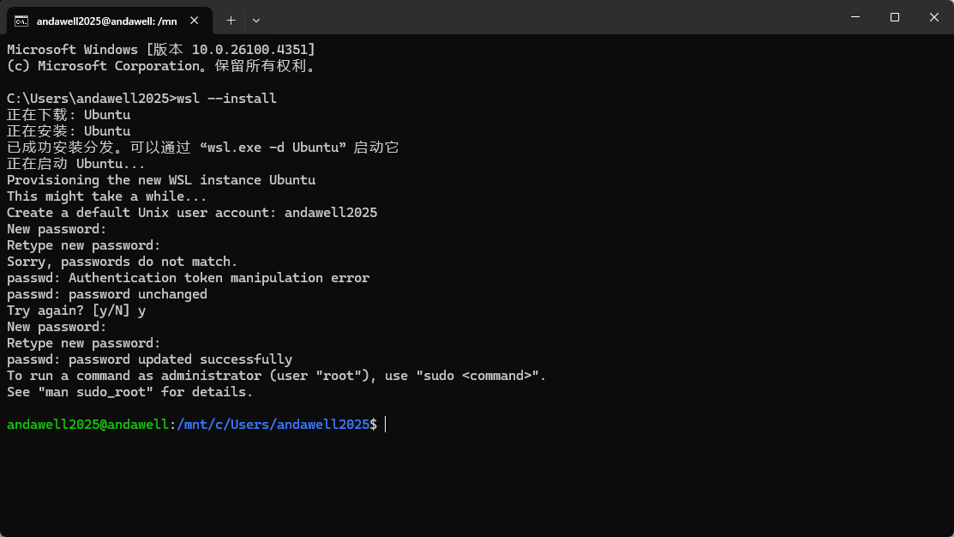Maximize the terminal window
The height and width of the screenshot is (537, 954).
tap(894, 17)
